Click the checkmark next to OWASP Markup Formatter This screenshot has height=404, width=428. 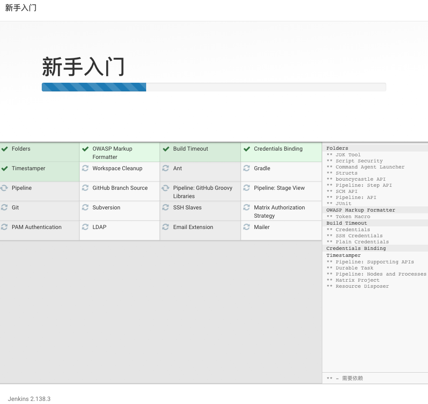pyautogui.click(x=85, y=149)
